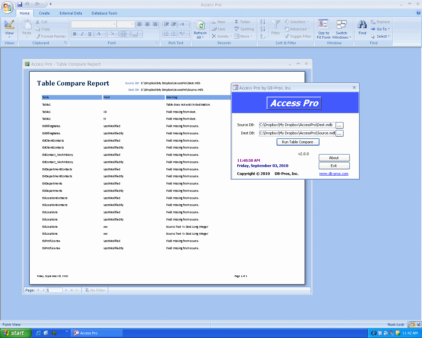422x338 pixels.
Task: Open the Gridlines dropdown
Action: (x=125, y=34)
